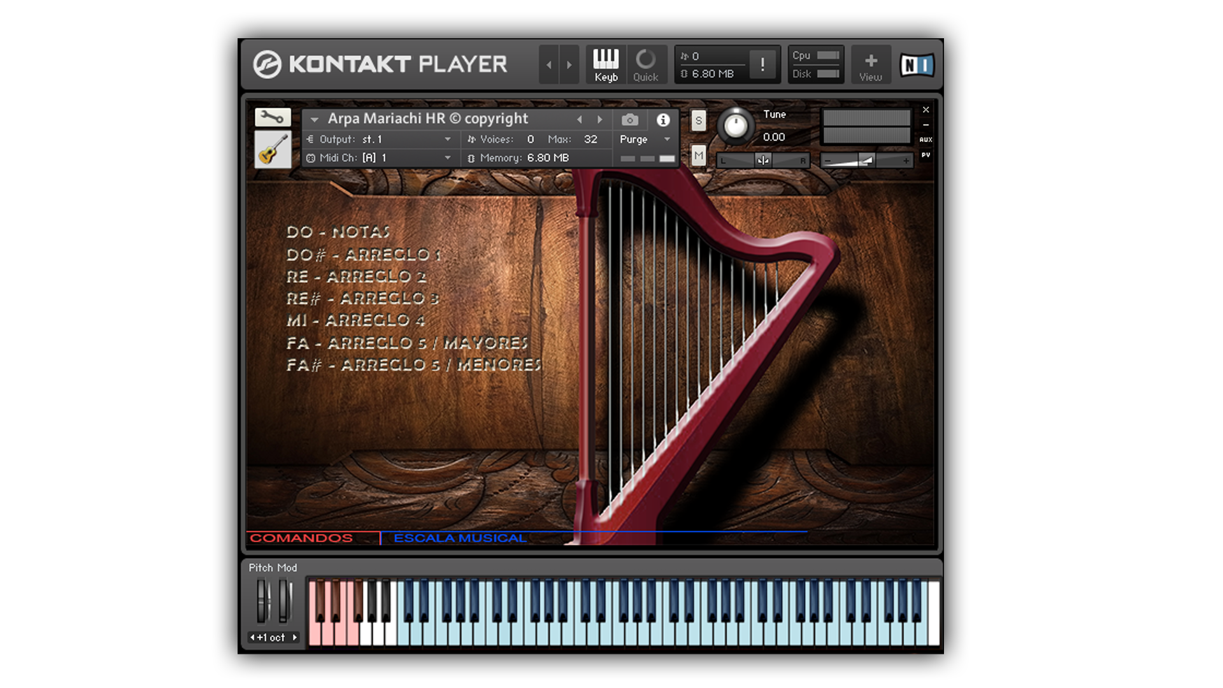Take a snapshot with camera icon
The height and width of the screenshot is (688, 1223).
tap(629, 120)
